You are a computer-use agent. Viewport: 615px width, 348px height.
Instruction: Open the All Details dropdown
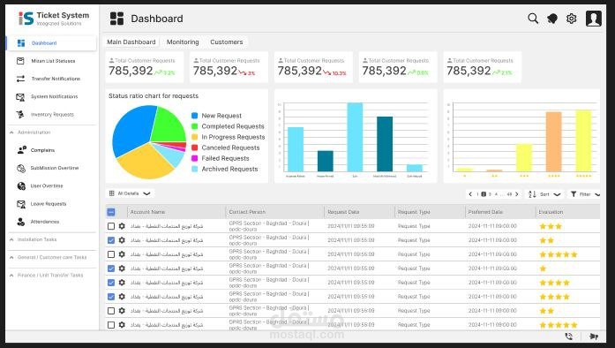click(x=130, y=193)
